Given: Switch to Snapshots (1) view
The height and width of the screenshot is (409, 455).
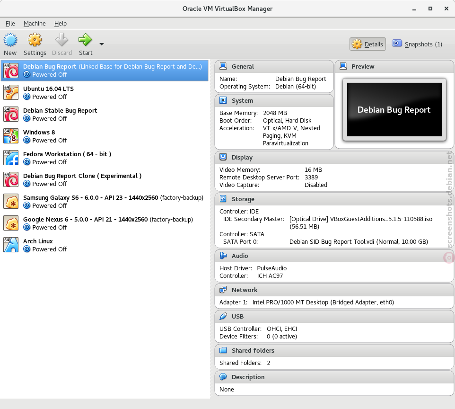Looking at the screenshot, I should [417, 44].
